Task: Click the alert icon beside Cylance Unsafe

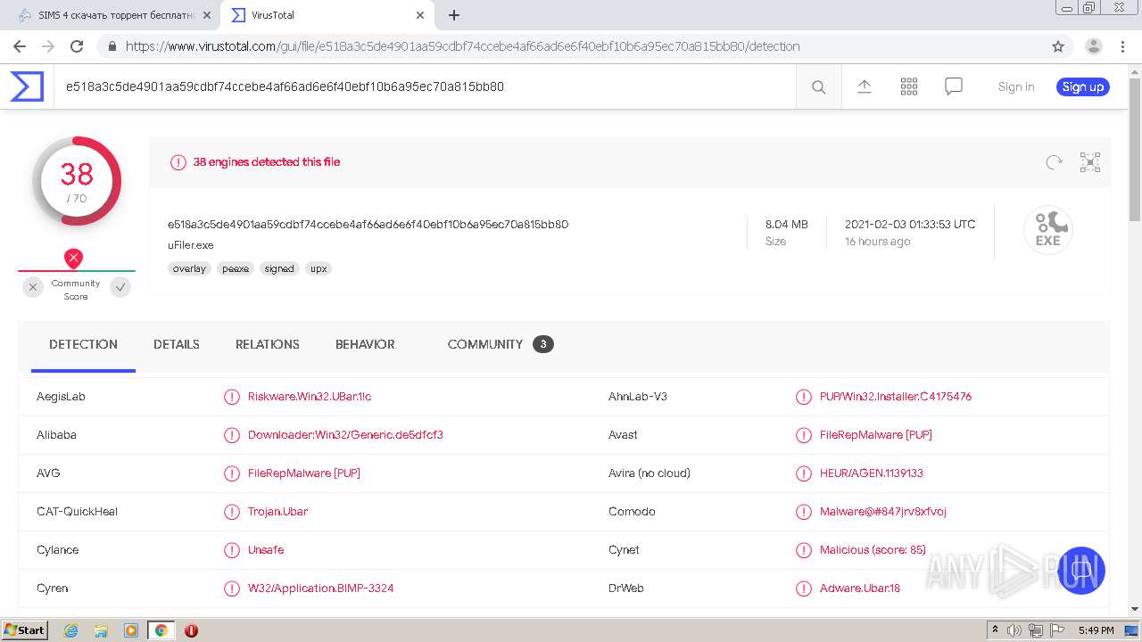Action: click(x=231, y=549)
